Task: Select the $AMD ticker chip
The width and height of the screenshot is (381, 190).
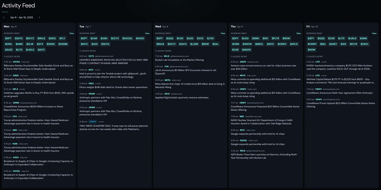Action: point(19,44)
